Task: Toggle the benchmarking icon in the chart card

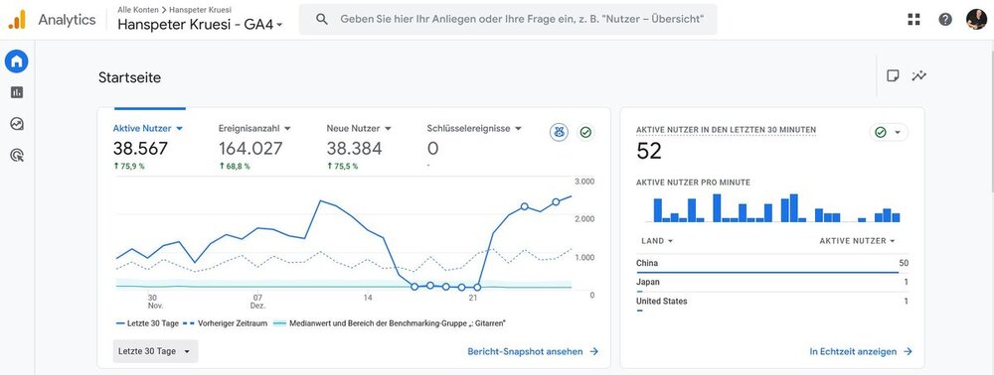Action: pos(559,132)
